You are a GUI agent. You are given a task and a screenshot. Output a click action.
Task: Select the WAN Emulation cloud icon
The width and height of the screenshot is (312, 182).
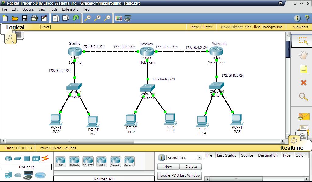(18, 175)
